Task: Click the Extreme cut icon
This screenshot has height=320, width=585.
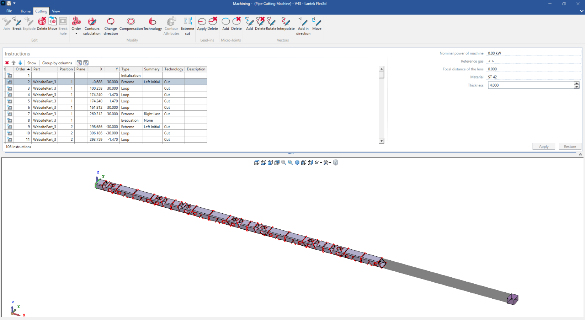Action: pos(187,26)
